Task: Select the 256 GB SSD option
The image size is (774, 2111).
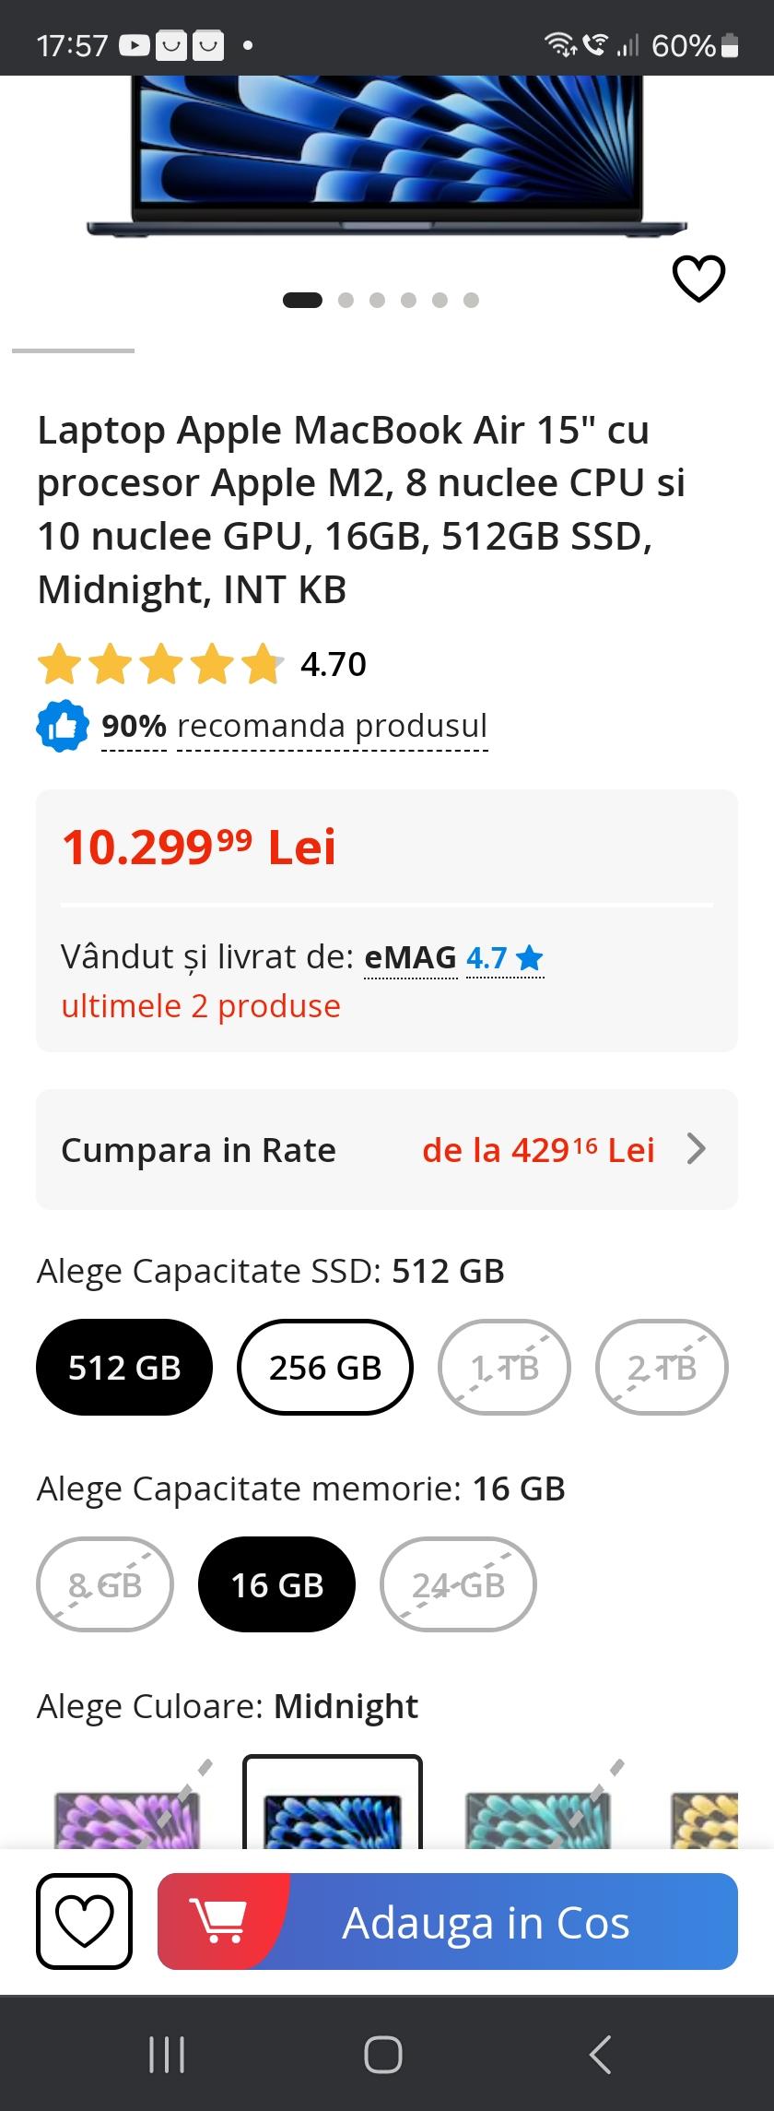Action: coord(325,1367)
